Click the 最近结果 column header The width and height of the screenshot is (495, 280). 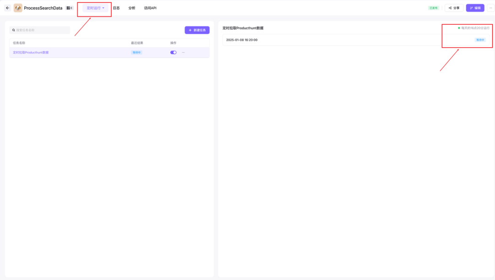(x=137, y=43)
